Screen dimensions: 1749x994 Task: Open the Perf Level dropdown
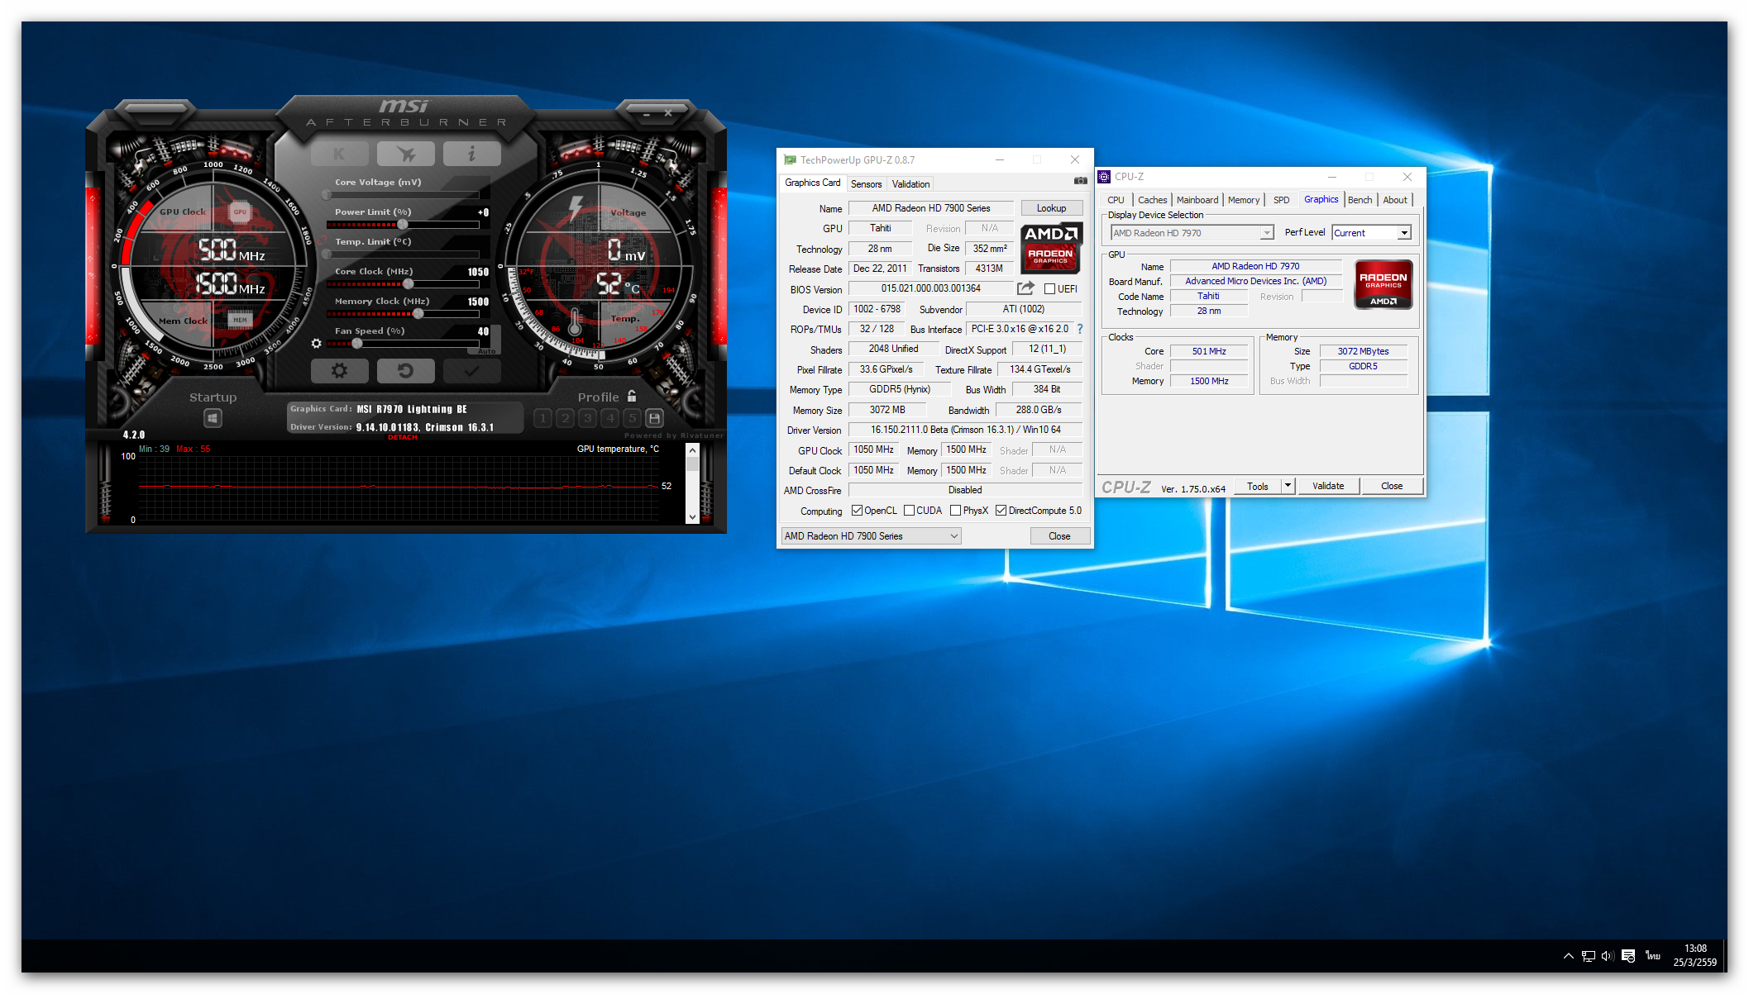(x=1403, y=233)
